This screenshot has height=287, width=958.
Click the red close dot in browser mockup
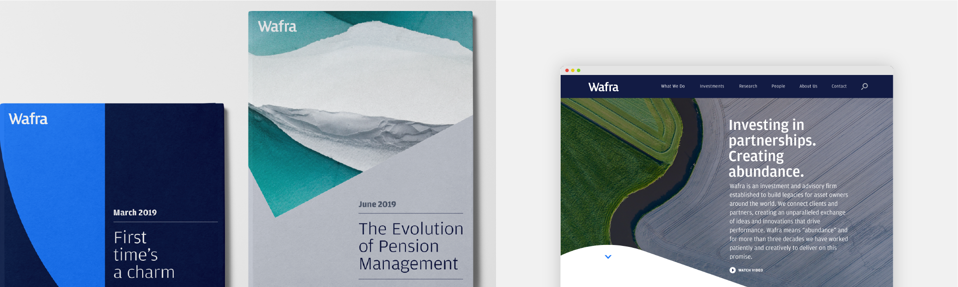tap(567, 70)
